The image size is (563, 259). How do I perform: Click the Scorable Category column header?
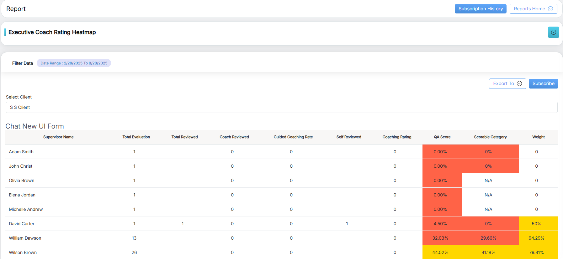pos(490,137)
